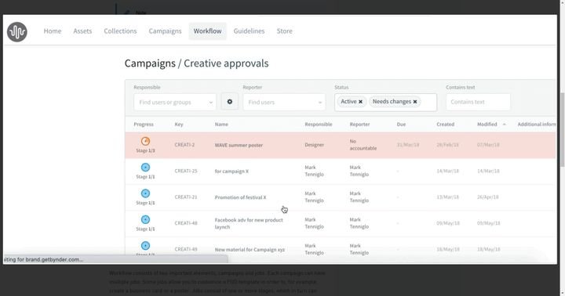Sort by the Name column header
This screenshot has height=296, width=565.
click(x=221, y=125)
